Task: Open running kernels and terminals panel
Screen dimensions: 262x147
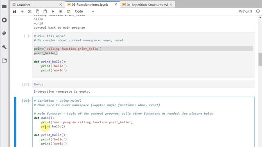Action: pyautogui.click(x=4, y=20)
